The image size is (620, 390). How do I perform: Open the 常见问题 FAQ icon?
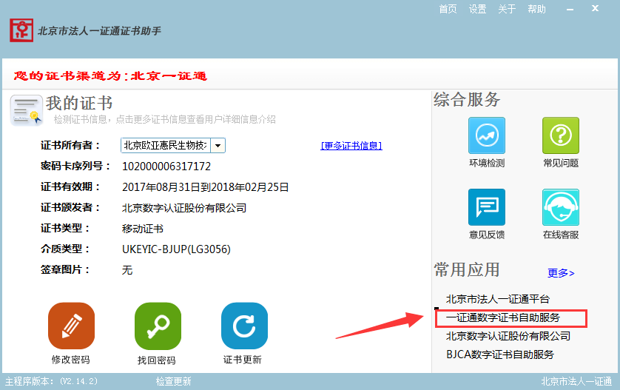[x=560, y=135]
